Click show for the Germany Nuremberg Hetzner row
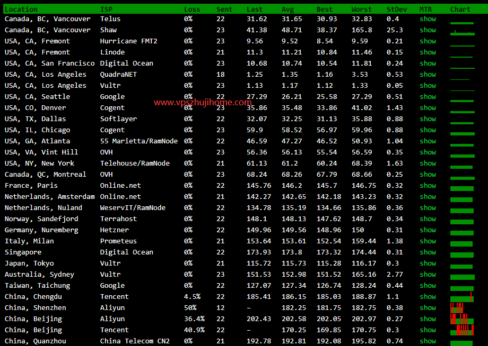 point(428,230)
